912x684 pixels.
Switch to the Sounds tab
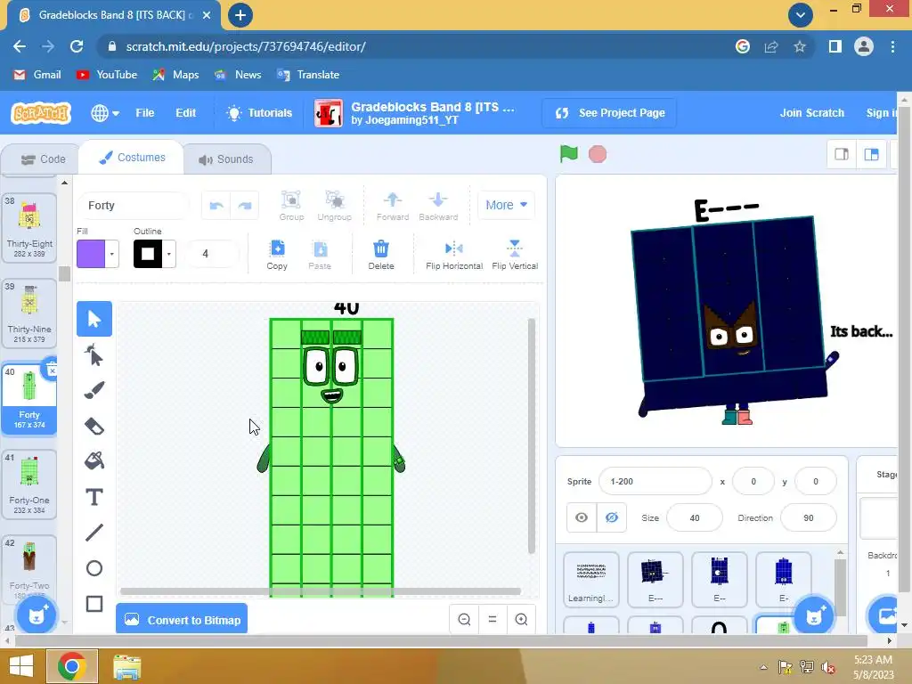(227, 159)
